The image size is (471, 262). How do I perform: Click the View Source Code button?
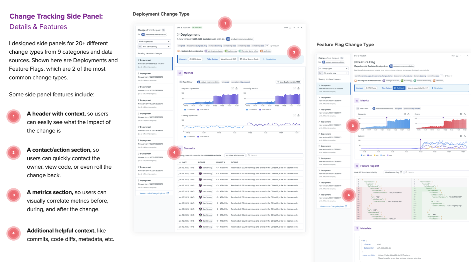249,59
